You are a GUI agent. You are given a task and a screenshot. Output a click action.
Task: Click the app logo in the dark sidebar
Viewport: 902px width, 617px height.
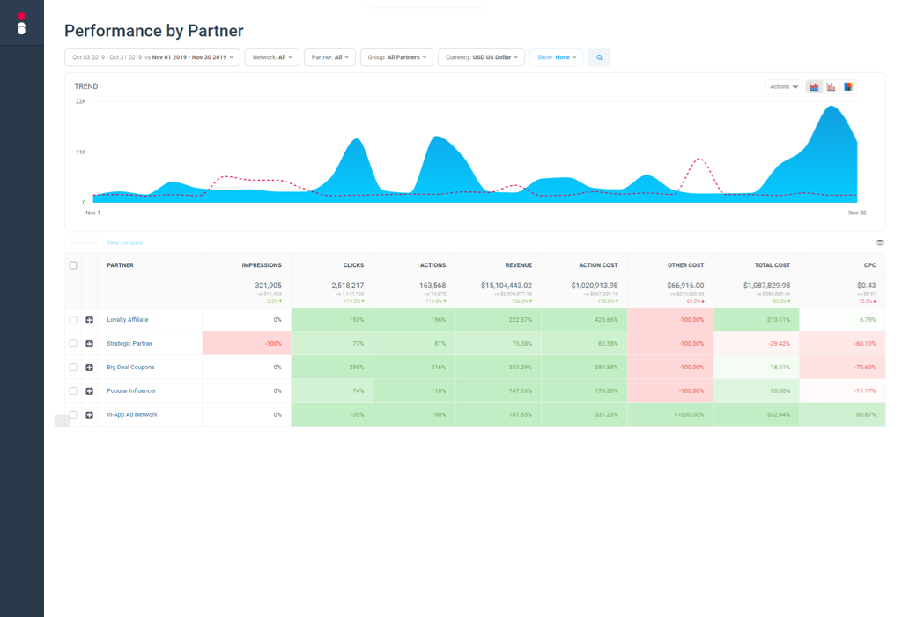pyautogui.click(x=21, y=22)
